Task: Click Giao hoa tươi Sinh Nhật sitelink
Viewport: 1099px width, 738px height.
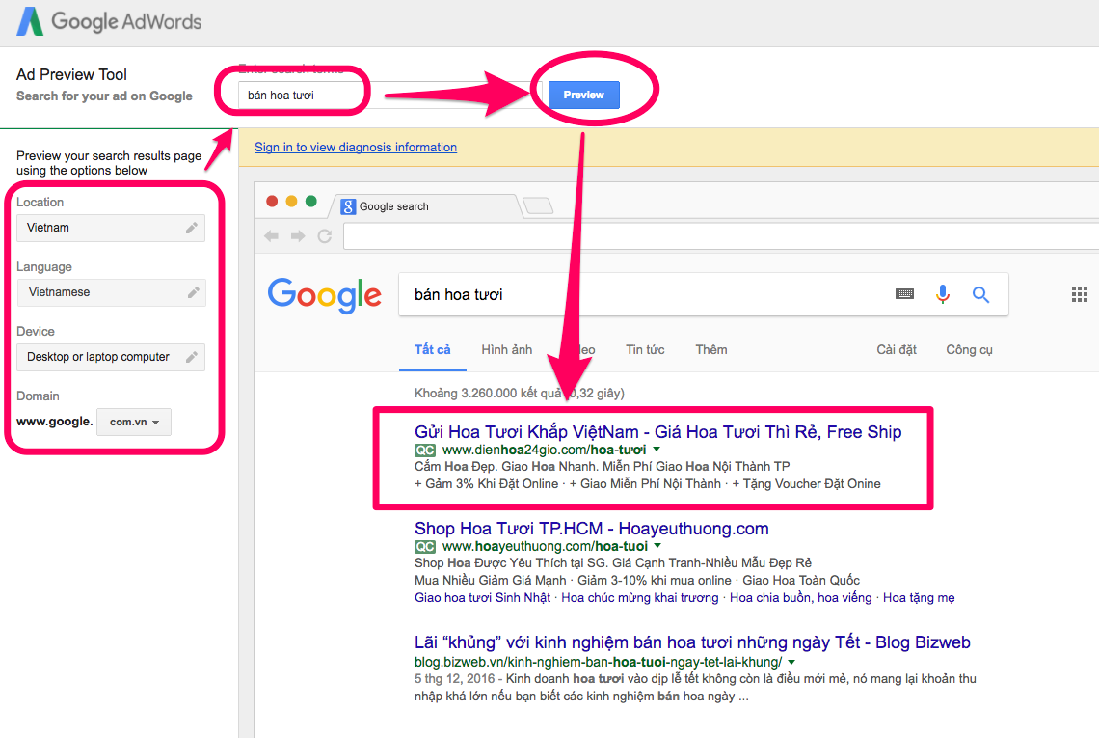Action: [482, 598]
